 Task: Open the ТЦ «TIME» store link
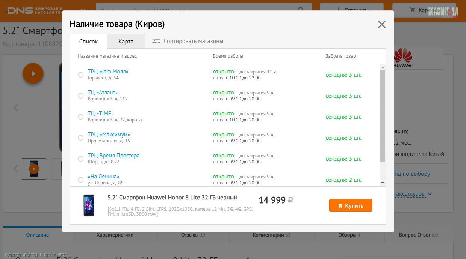(x=101, y=114)
